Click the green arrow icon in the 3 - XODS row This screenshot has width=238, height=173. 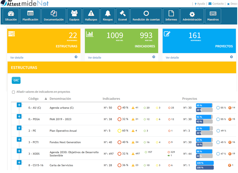[169, 156]
